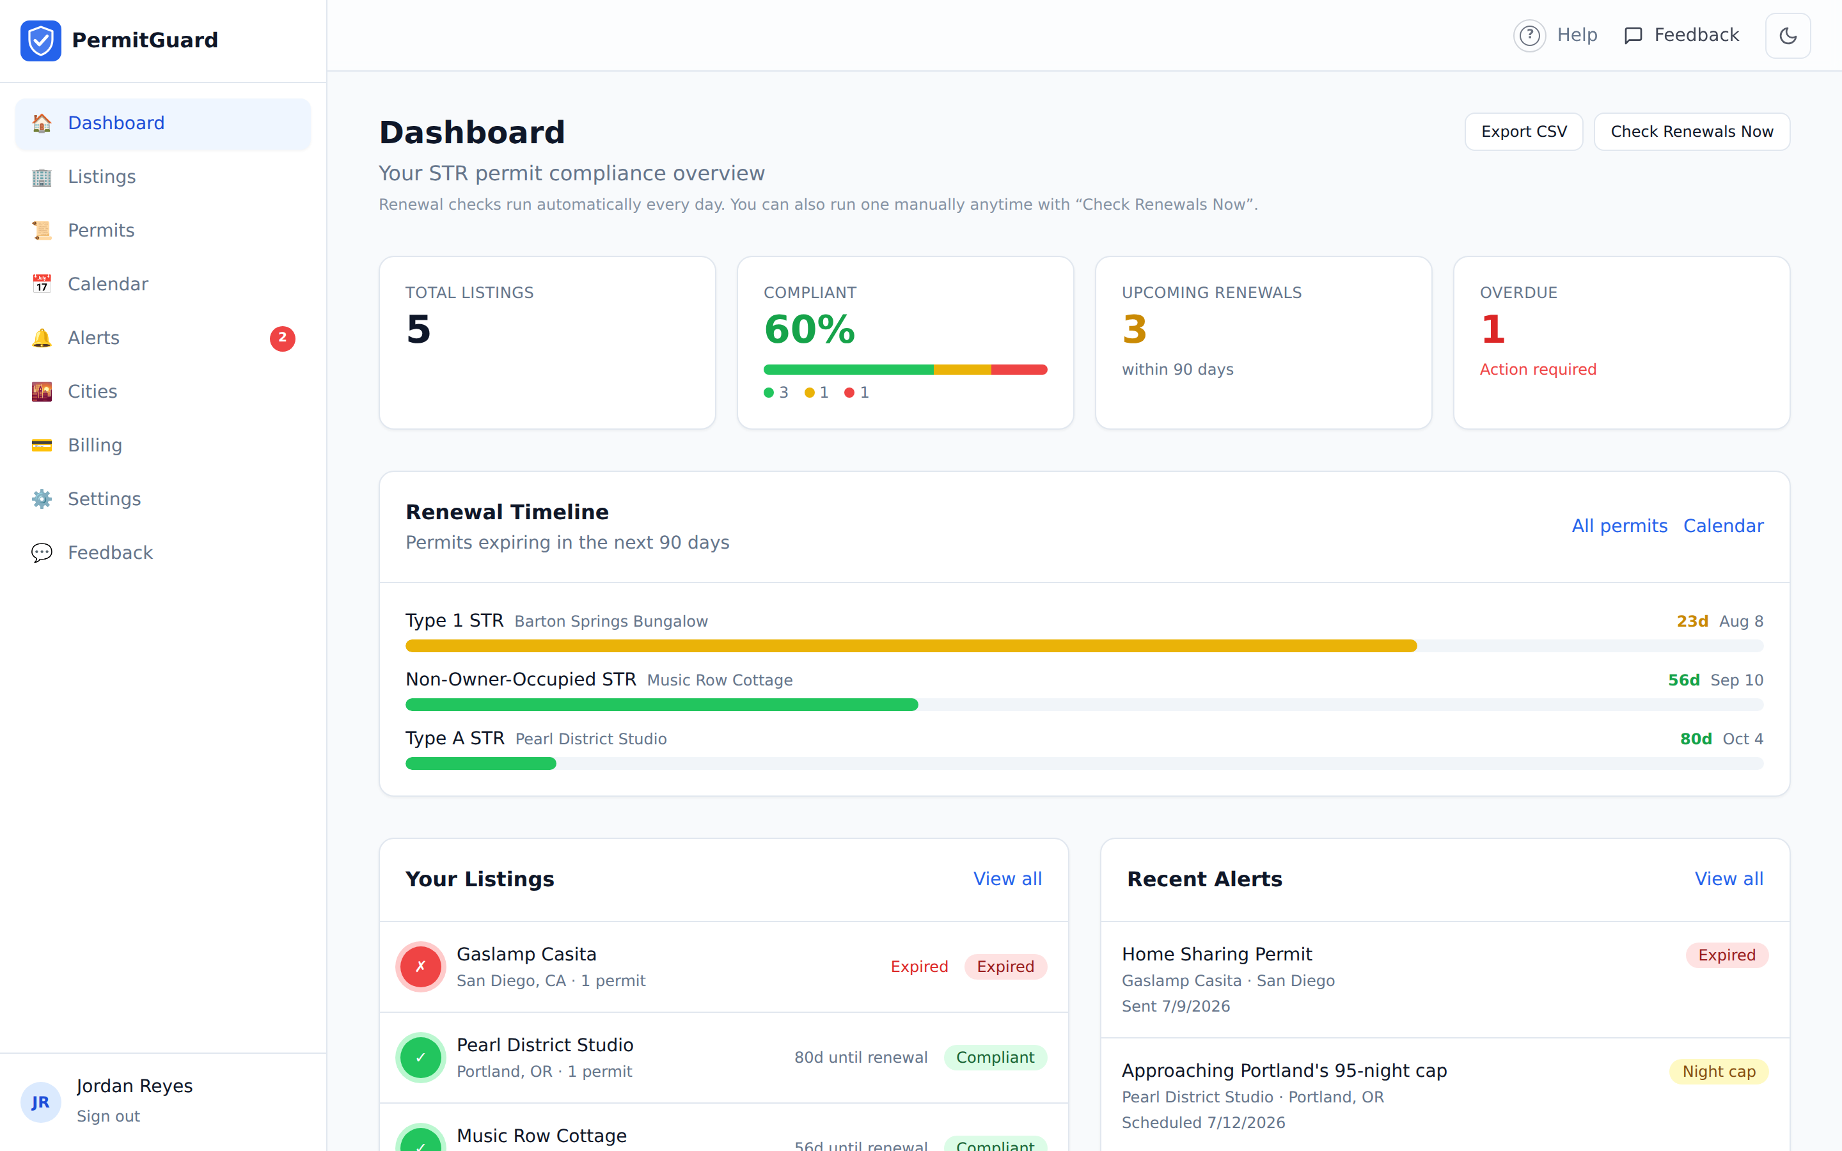Viewport: 1842px width, 1151px height.
Task: Open the Settings sidebar item
Action: click(163, 499)
